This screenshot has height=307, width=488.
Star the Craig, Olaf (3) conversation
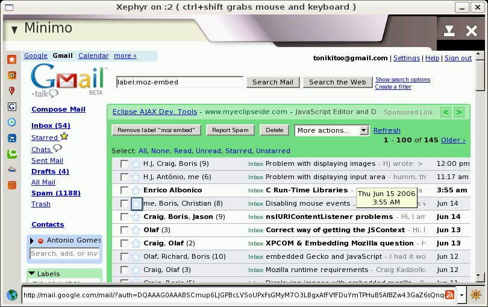[x=136, y=270]
